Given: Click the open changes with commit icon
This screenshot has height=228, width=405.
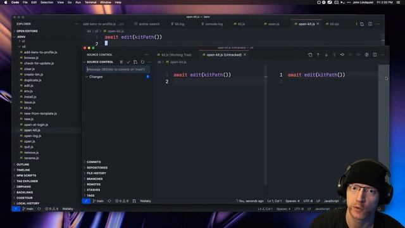Looking at the screenshot, I should [x=342, y=55].
